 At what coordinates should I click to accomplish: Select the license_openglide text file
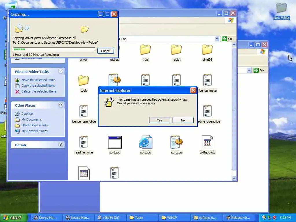click(84, 111)
